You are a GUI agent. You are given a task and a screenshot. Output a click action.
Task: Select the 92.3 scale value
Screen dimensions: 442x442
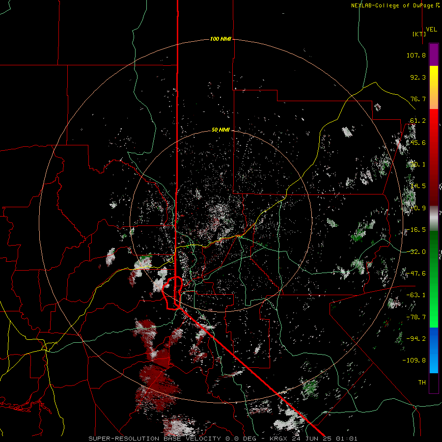418,77
